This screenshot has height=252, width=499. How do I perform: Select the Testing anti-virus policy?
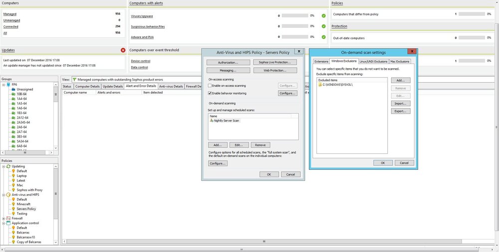click(22, 214)
